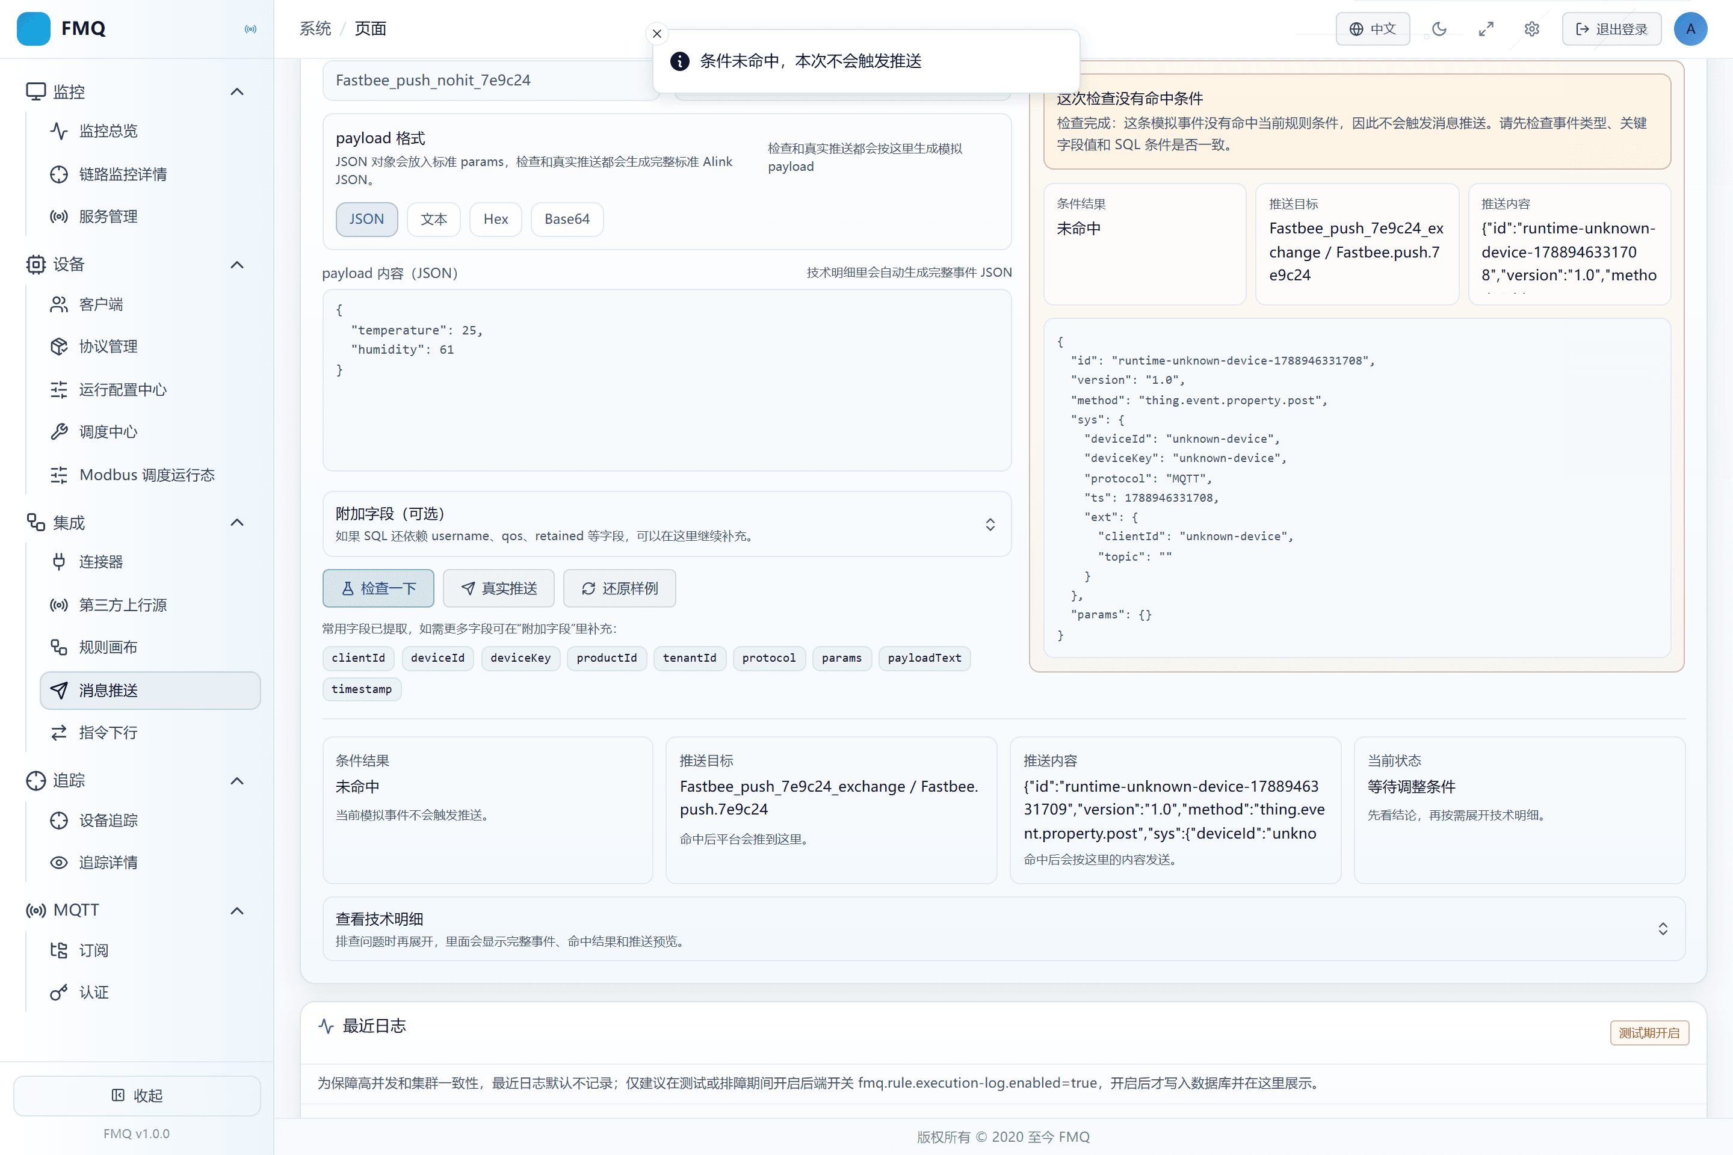Collapse the 设备 sidebar group
The width and height of the screenshot is (1733, 1155).
pos(237,265)
